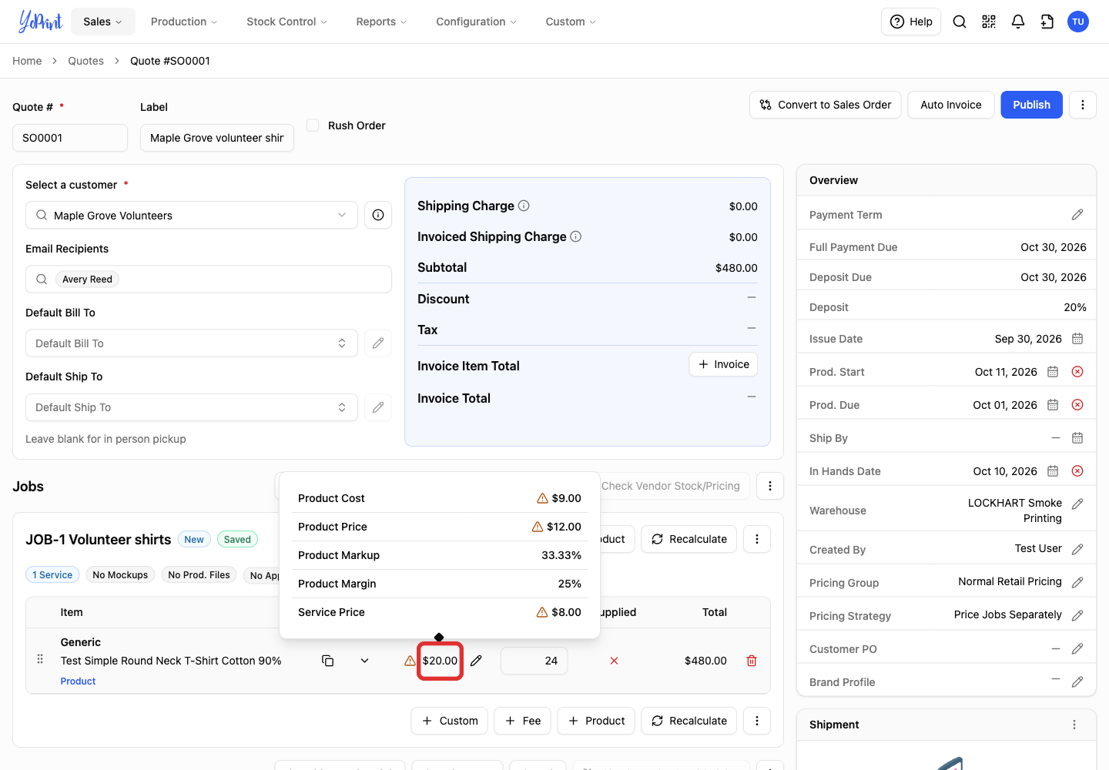Open customer info icon next to Maple Grove Volunteers
The height and width of the screenshot is (770, 1109).
(x=378, y=215)
